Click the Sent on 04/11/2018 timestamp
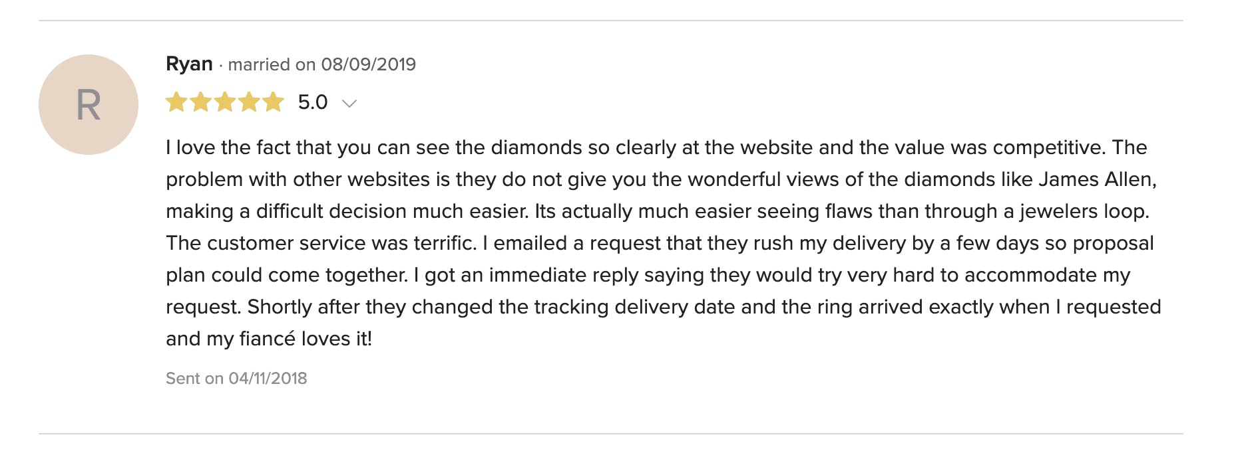Screen dimensions: 1246x457 236,378
